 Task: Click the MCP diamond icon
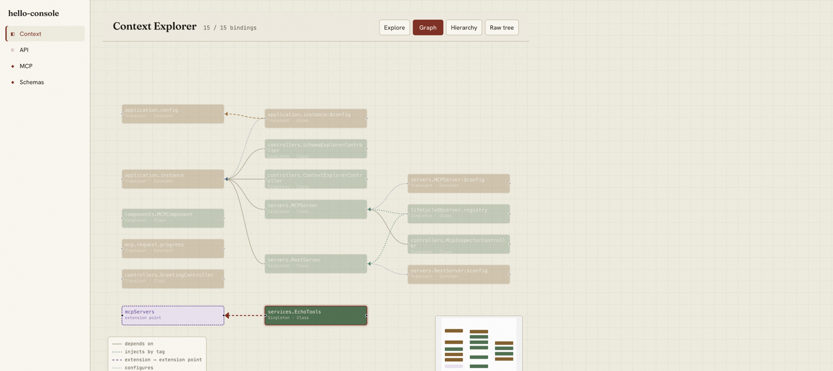13,66
